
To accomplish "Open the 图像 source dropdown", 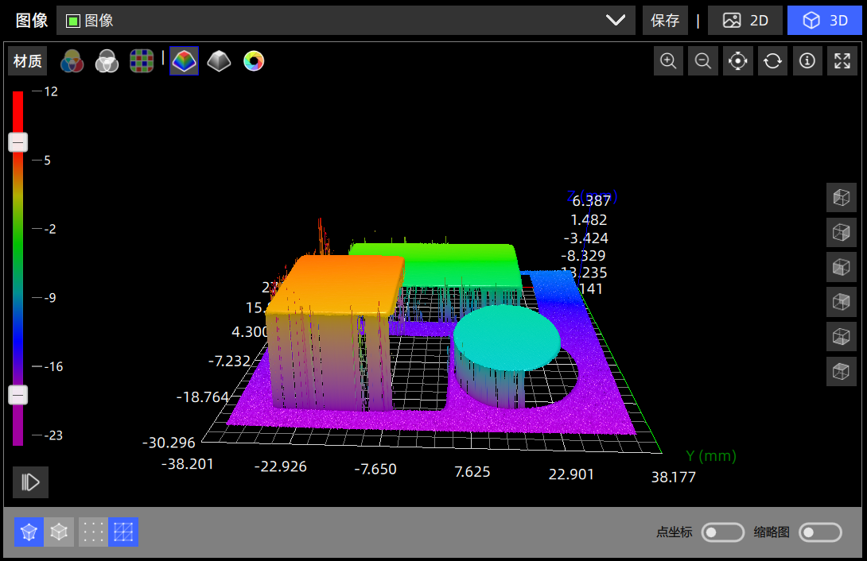I will click(345, 21).
